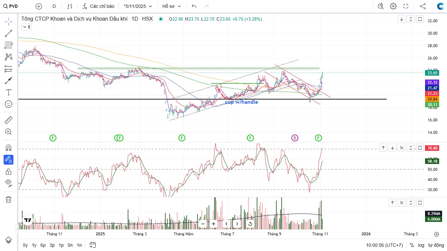Choose the text annotation tool
The image size is (447, 251).
[9, 92]
